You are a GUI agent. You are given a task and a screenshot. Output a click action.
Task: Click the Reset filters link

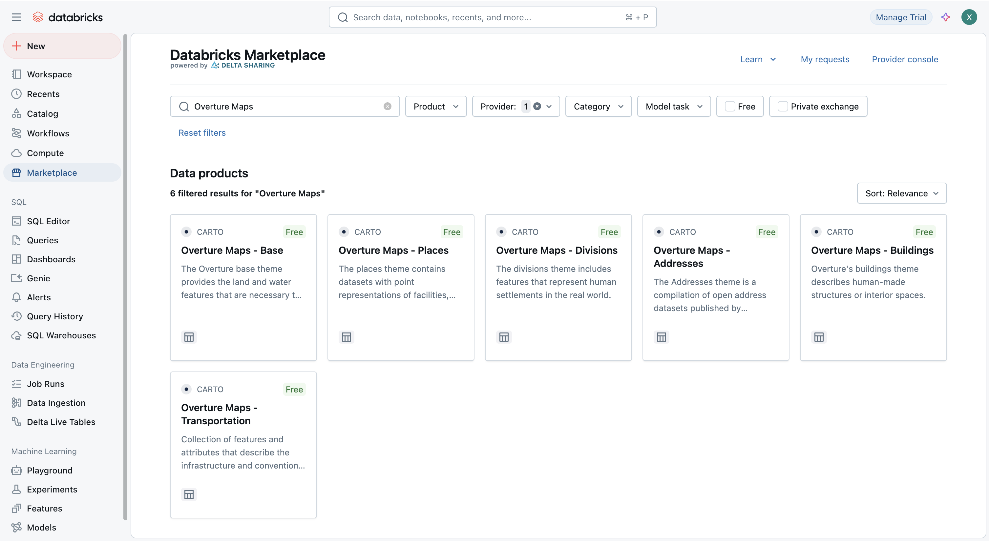(x=202, y=132)
